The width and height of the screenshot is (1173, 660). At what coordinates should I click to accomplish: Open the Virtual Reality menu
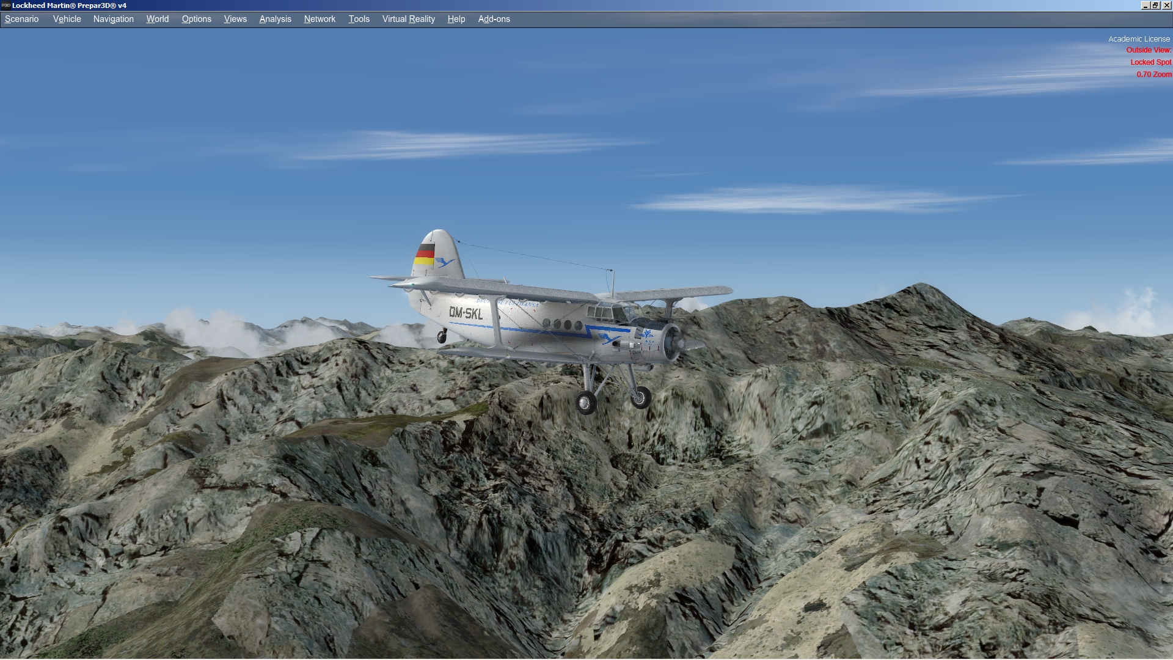point(408,19)
